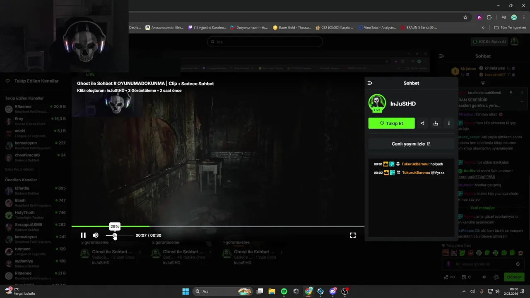Click the badge icon next to Gönder

click(x=496, y=277)
